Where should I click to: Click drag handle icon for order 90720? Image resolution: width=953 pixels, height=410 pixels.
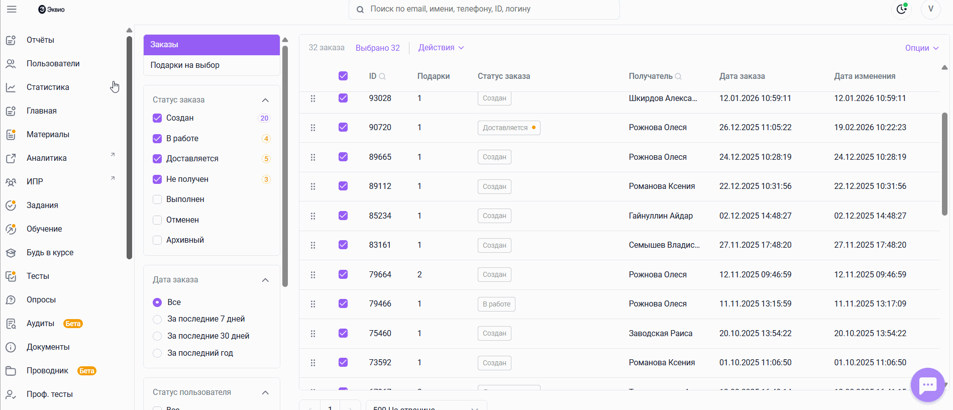(313, 128)
